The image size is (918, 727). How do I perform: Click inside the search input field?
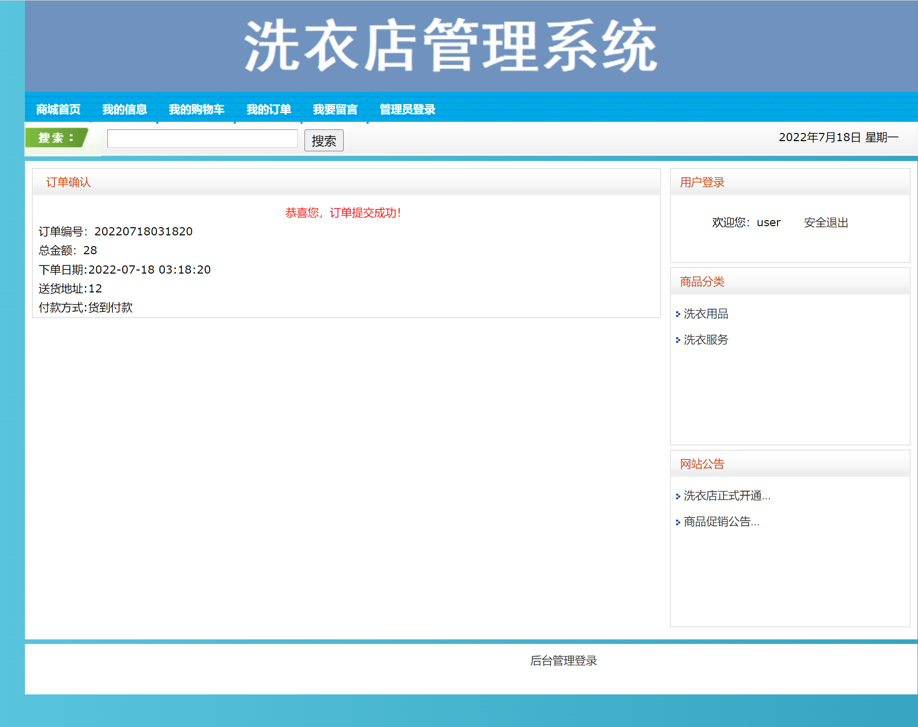coord(202,139)
